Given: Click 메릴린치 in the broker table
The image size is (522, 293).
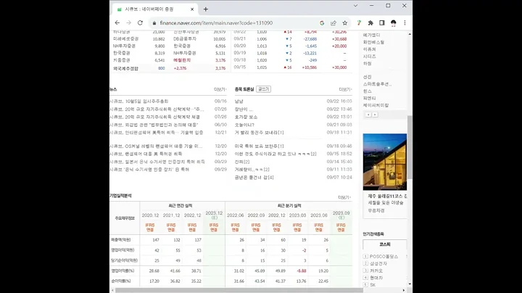Looking at the screenshot, I should tap(182, 60).
